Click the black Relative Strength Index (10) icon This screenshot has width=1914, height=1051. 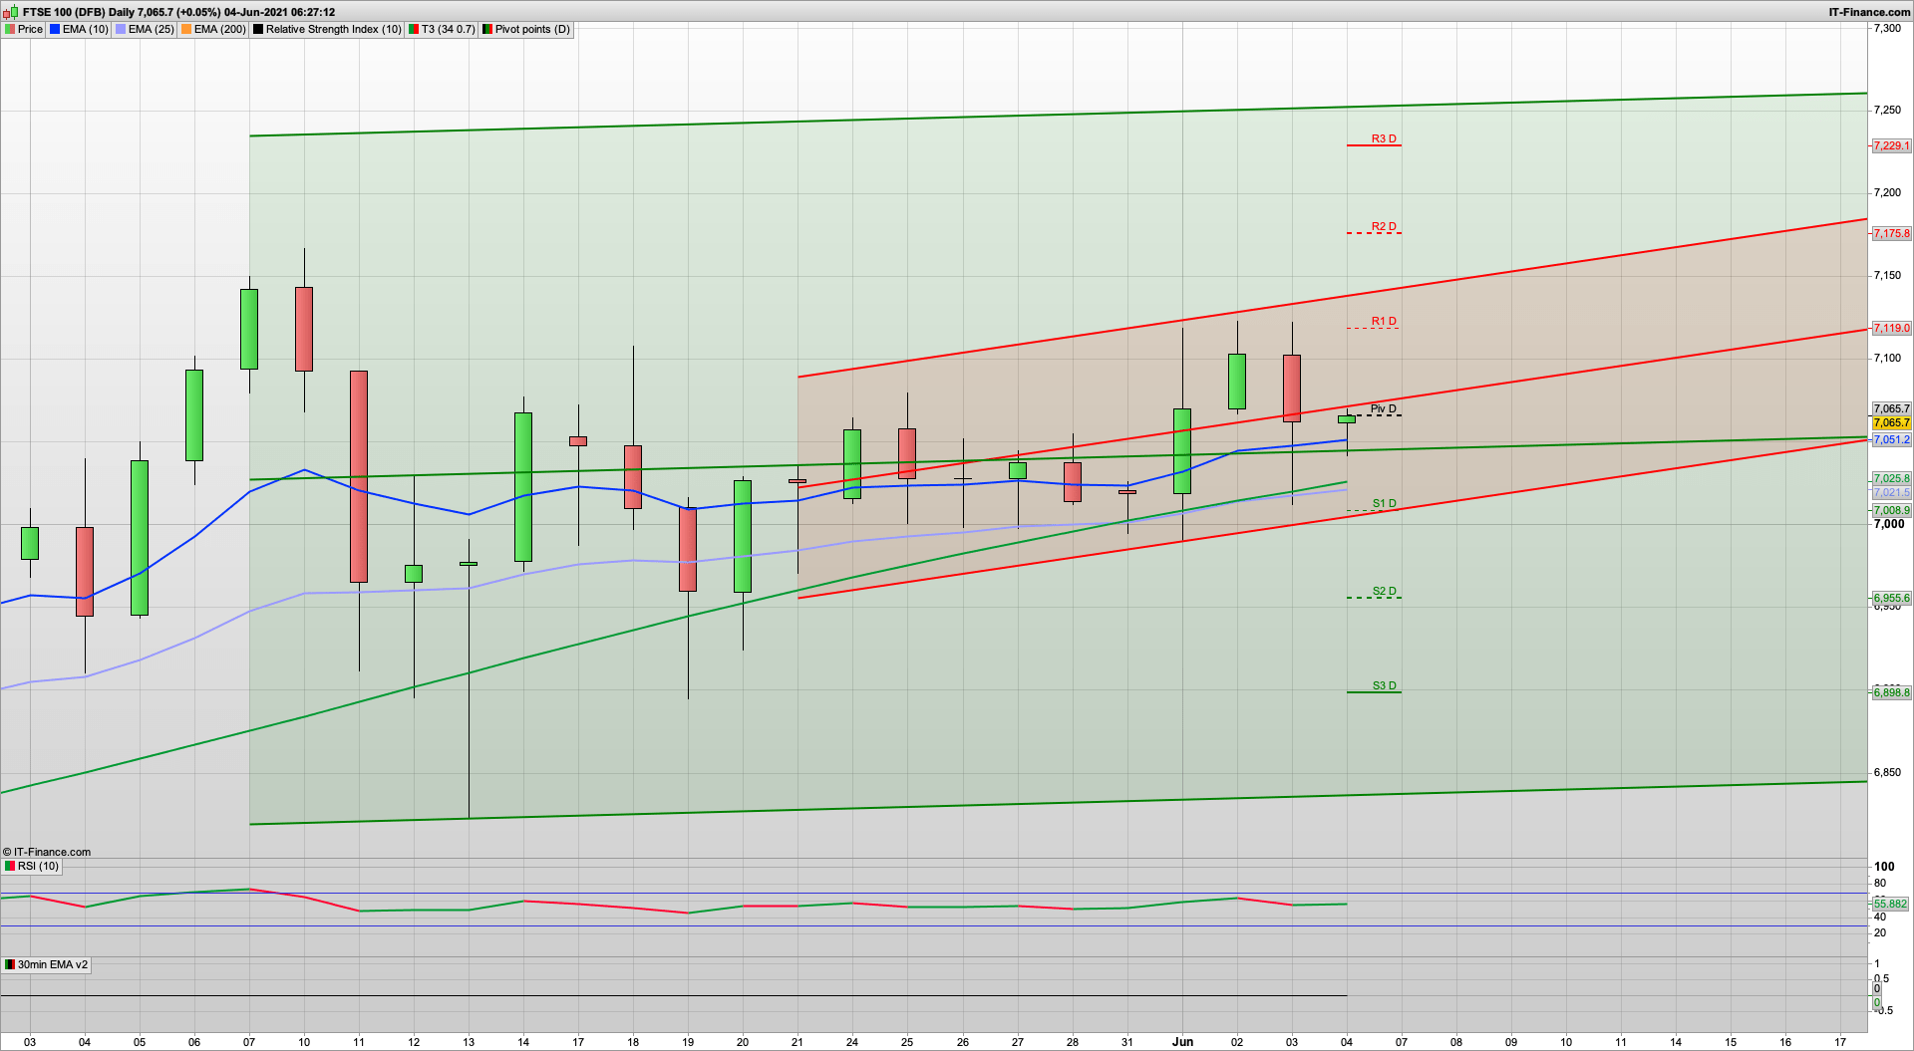pos(258,29)
